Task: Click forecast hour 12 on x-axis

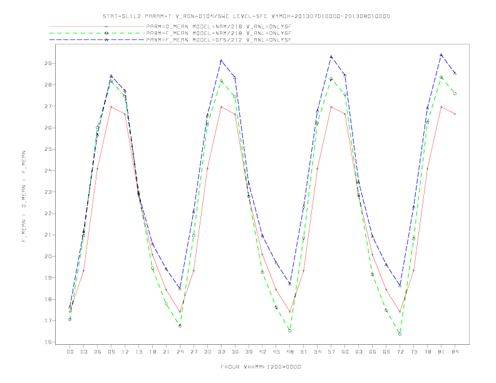Action: (x=125, y=352)
